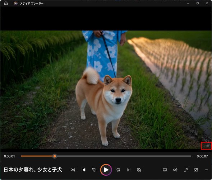The width and height of the screenshot is (212, 180).
Task: Start video playback
Action: click(106, 170)
